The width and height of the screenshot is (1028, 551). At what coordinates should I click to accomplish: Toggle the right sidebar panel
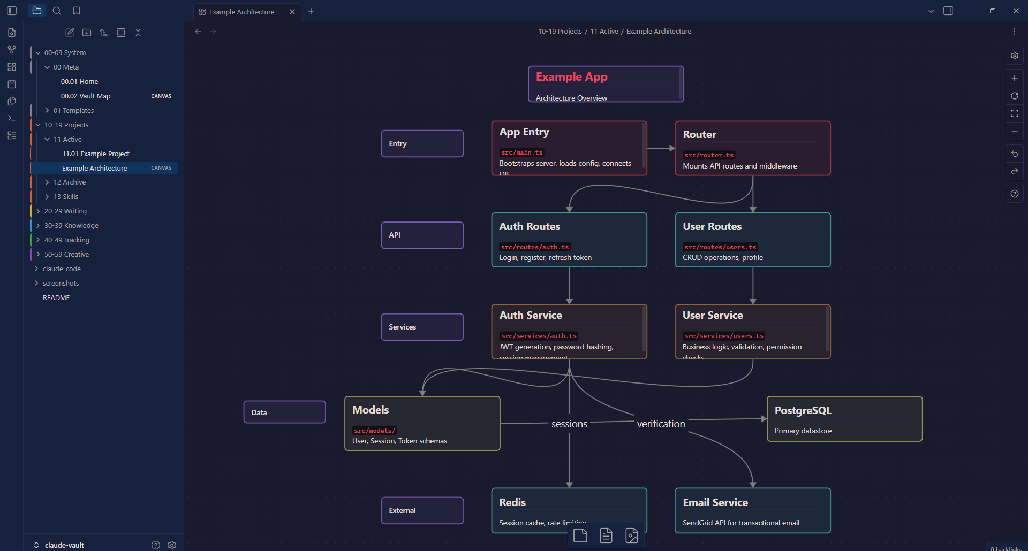tap(948, 11)
